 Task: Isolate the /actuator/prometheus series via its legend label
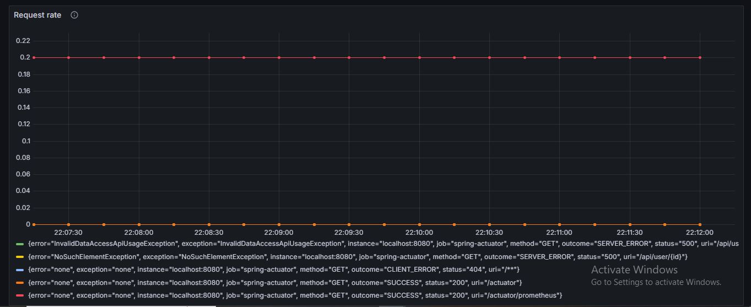coord(295,296)
